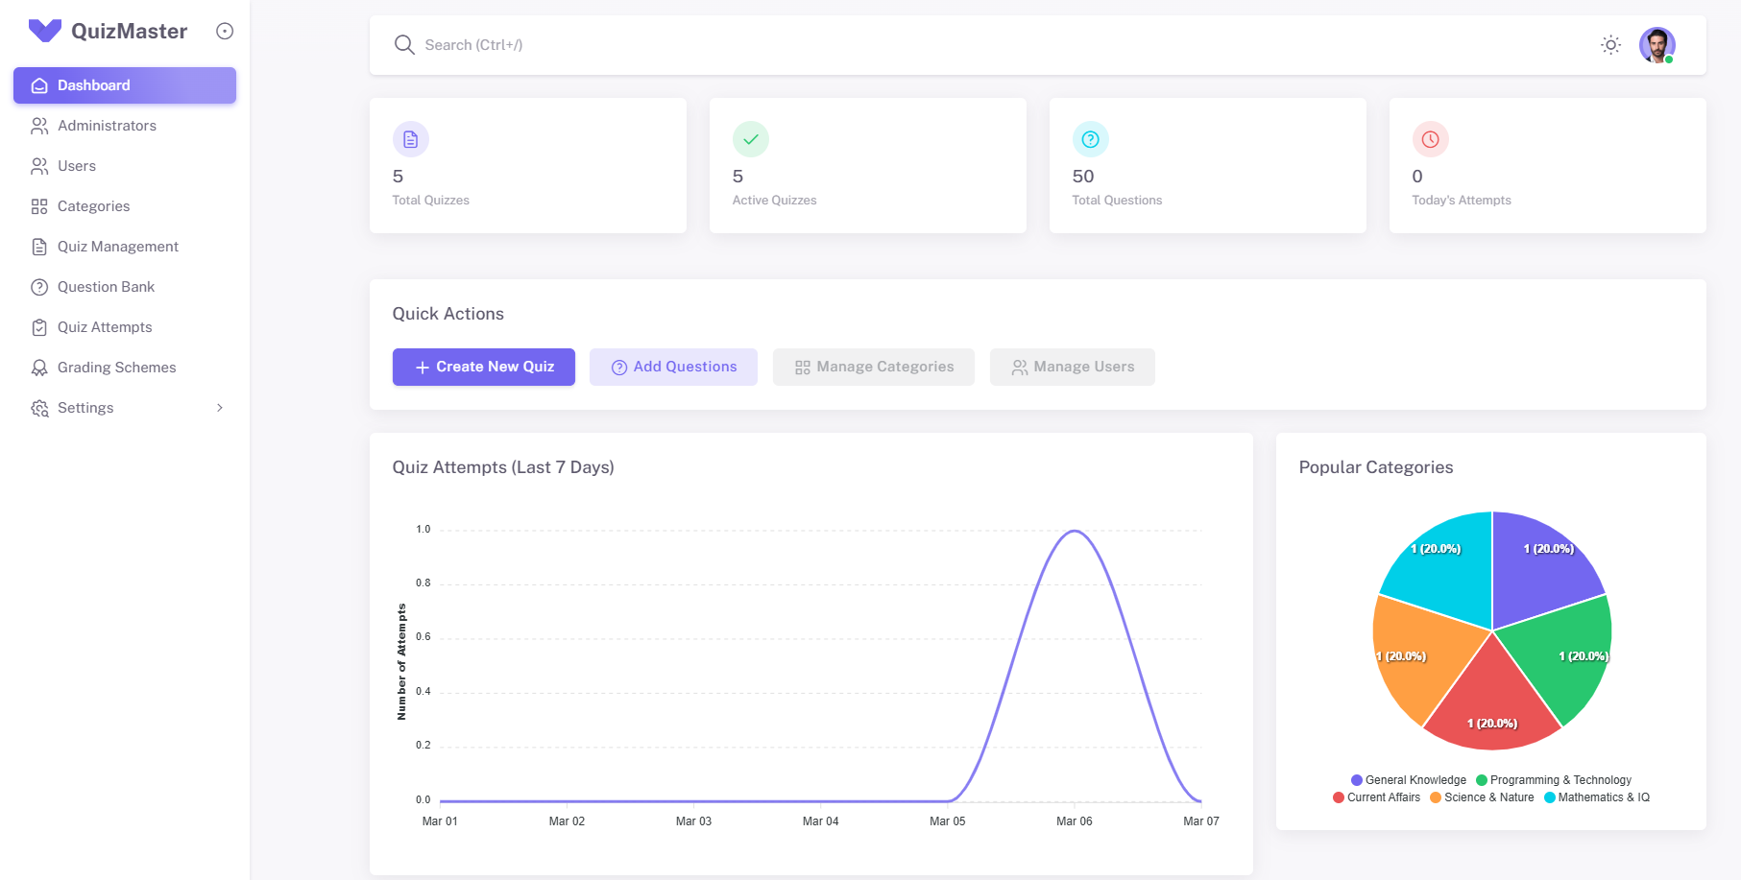
Task: Click the Mathematics & IQ cyan pie slice
Action: (x=1448, y=576)
